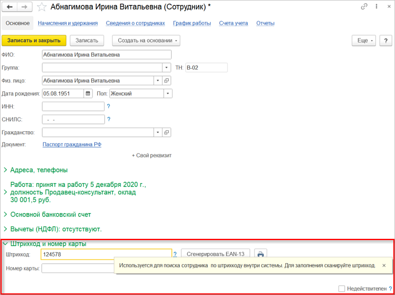Print the barcode with the printer icon
The height and width of the screenshot is (295, 395).
[260, 254]
